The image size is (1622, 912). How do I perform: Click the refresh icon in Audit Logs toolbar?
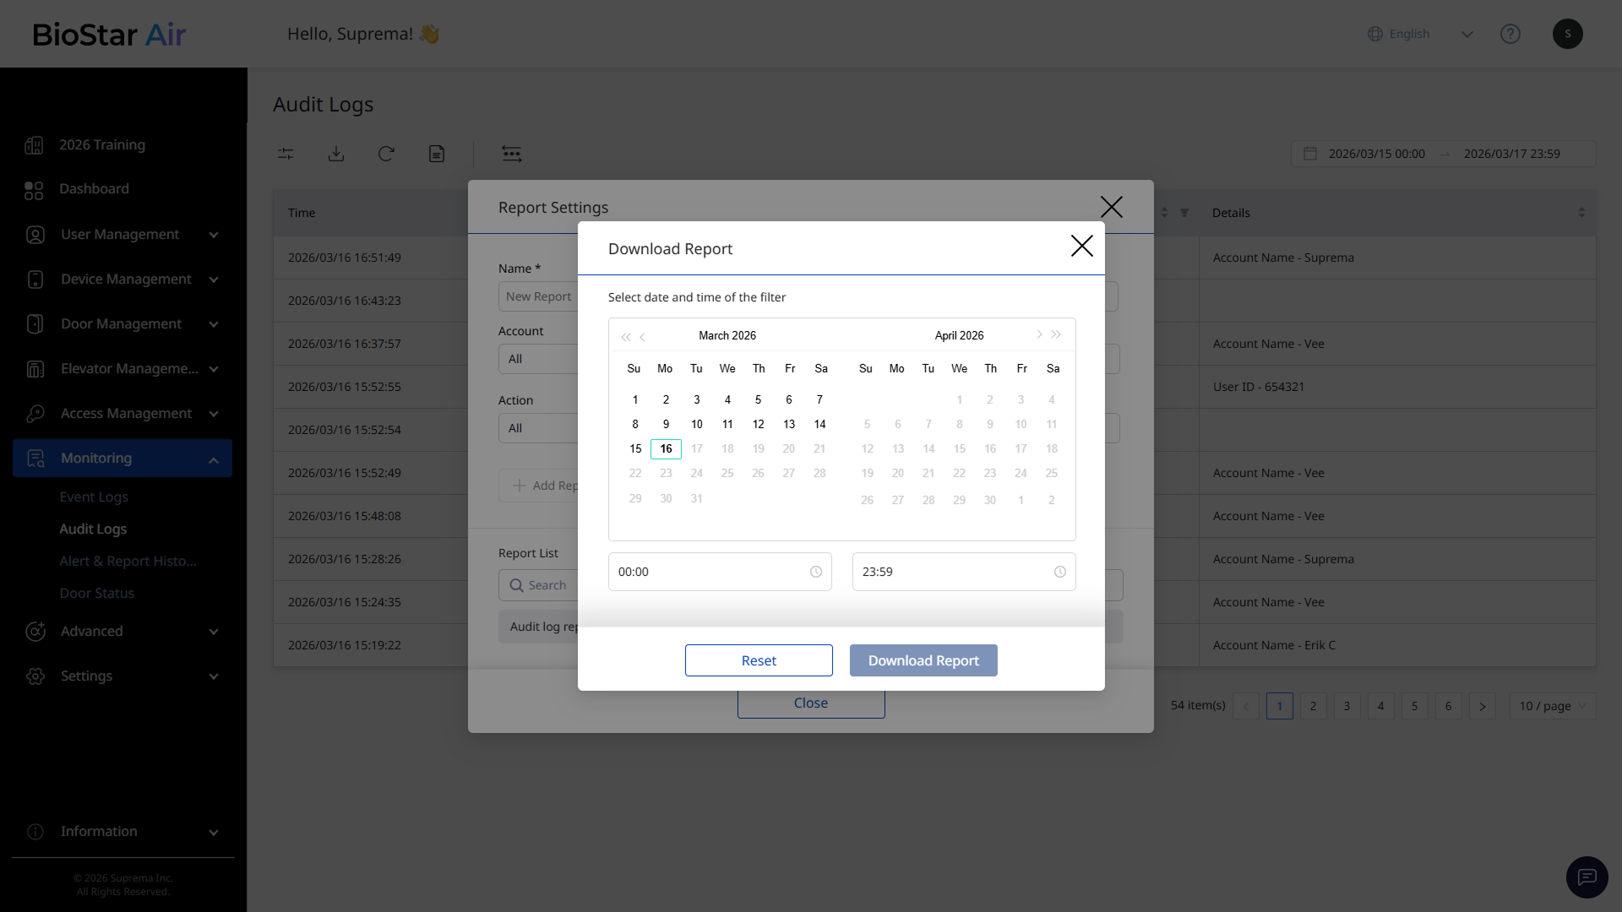point(386,154)
